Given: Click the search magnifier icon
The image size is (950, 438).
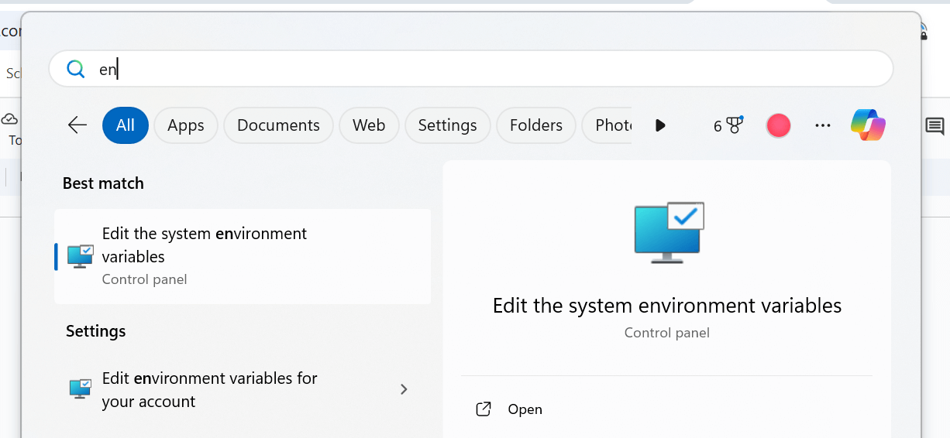Looking at the screenshot, I should pyautogui.click(x=75, y=70).
